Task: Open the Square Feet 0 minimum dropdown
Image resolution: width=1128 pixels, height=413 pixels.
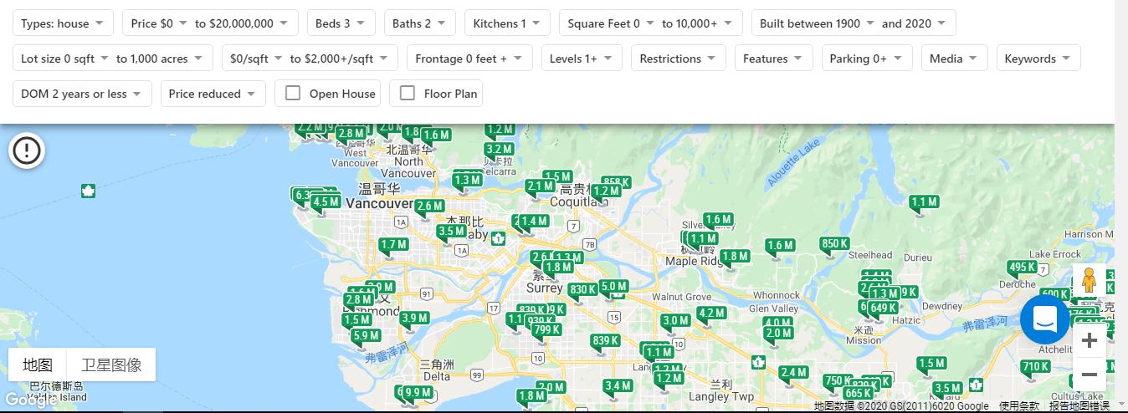Action: (610, 23)
